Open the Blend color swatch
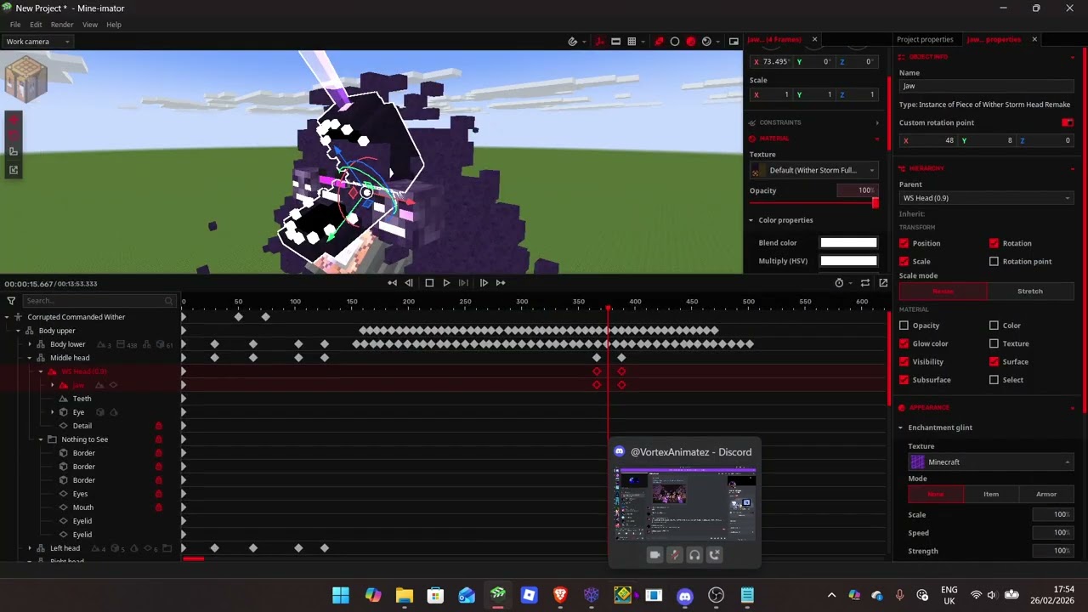1088x612 pixels. tap(848, 243)
